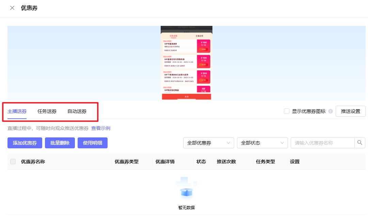The height and width of the screenshot is (218, 368).
Task: Open the 自动送券 tab
Action: point(77,111)
